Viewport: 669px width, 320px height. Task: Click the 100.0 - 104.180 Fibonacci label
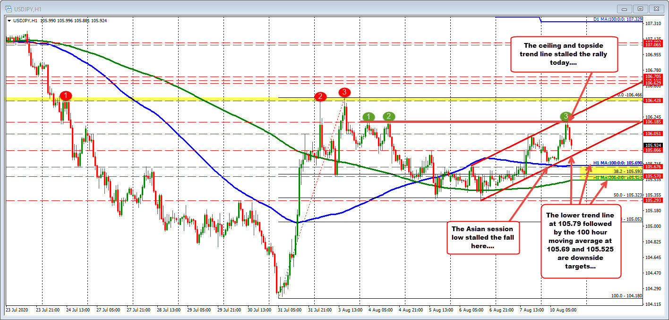point(626,295)
